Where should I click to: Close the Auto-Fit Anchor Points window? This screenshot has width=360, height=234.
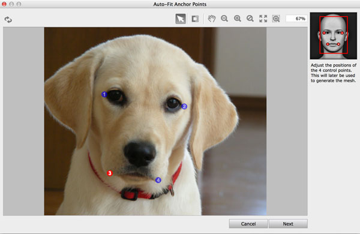pyautogui.click(x=4, y=4)
